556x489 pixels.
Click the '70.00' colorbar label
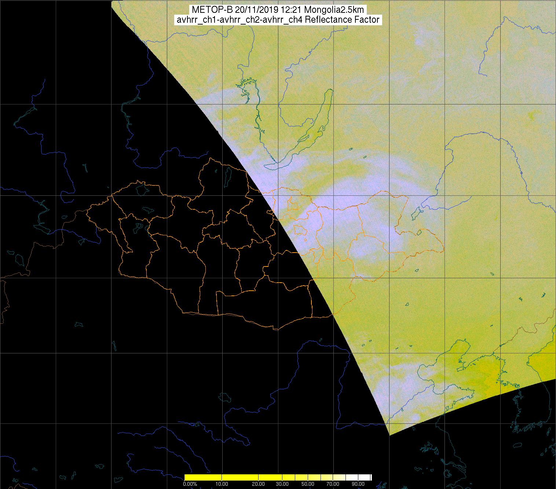tap(333, 484)
